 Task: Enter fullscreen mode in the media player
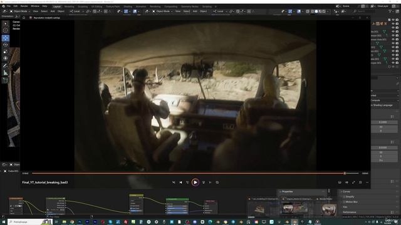coord(353,182)
